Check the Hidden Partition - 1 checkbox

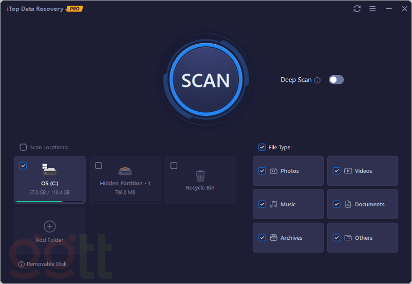point(99,166)
